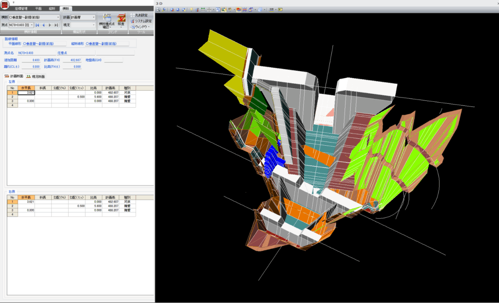Screen dimensions: 499x303
Task: Open the 横断 cross-section name dropdown
Action: 58,17
